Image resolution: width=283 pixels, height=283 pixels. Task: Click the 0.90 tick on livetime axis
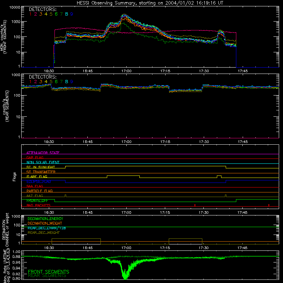click(16, 278)
